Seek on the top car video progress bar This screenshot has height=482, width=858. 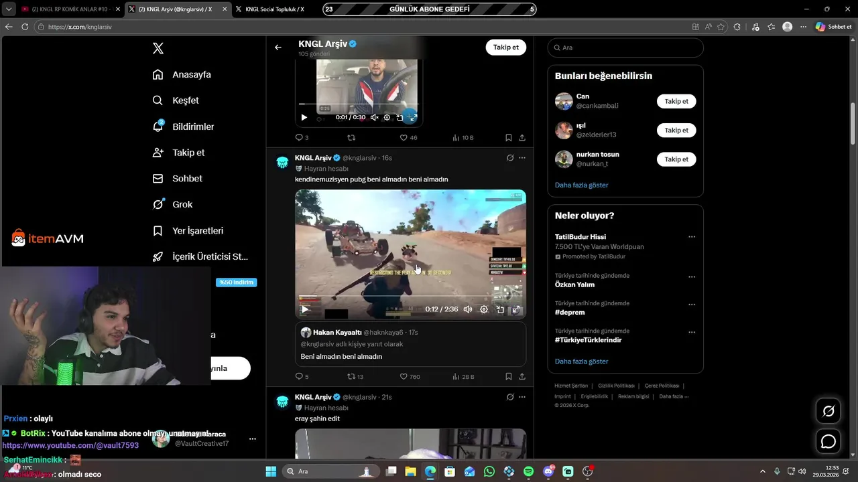pos(358,104)
